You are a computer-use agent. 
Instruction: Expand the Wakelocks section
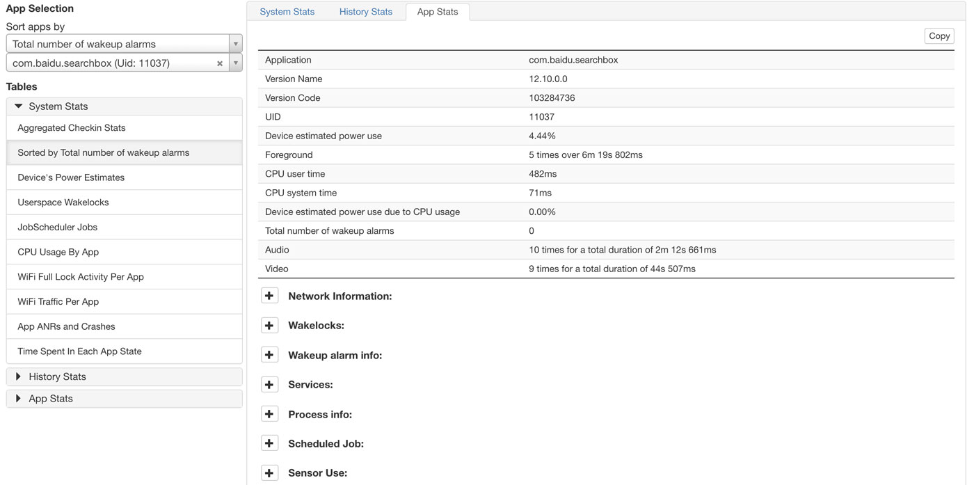click(x=269, y=324)
